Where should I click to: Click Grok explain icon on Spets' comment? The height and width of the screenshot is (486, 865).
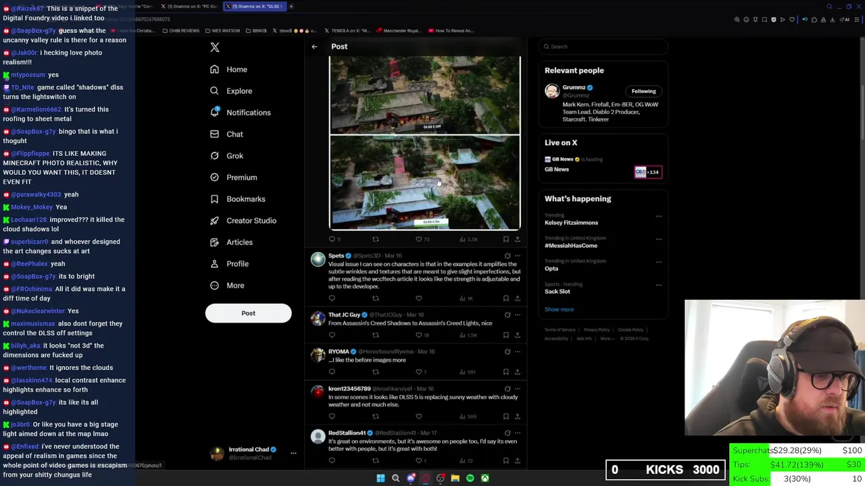(x=508, y=256)
